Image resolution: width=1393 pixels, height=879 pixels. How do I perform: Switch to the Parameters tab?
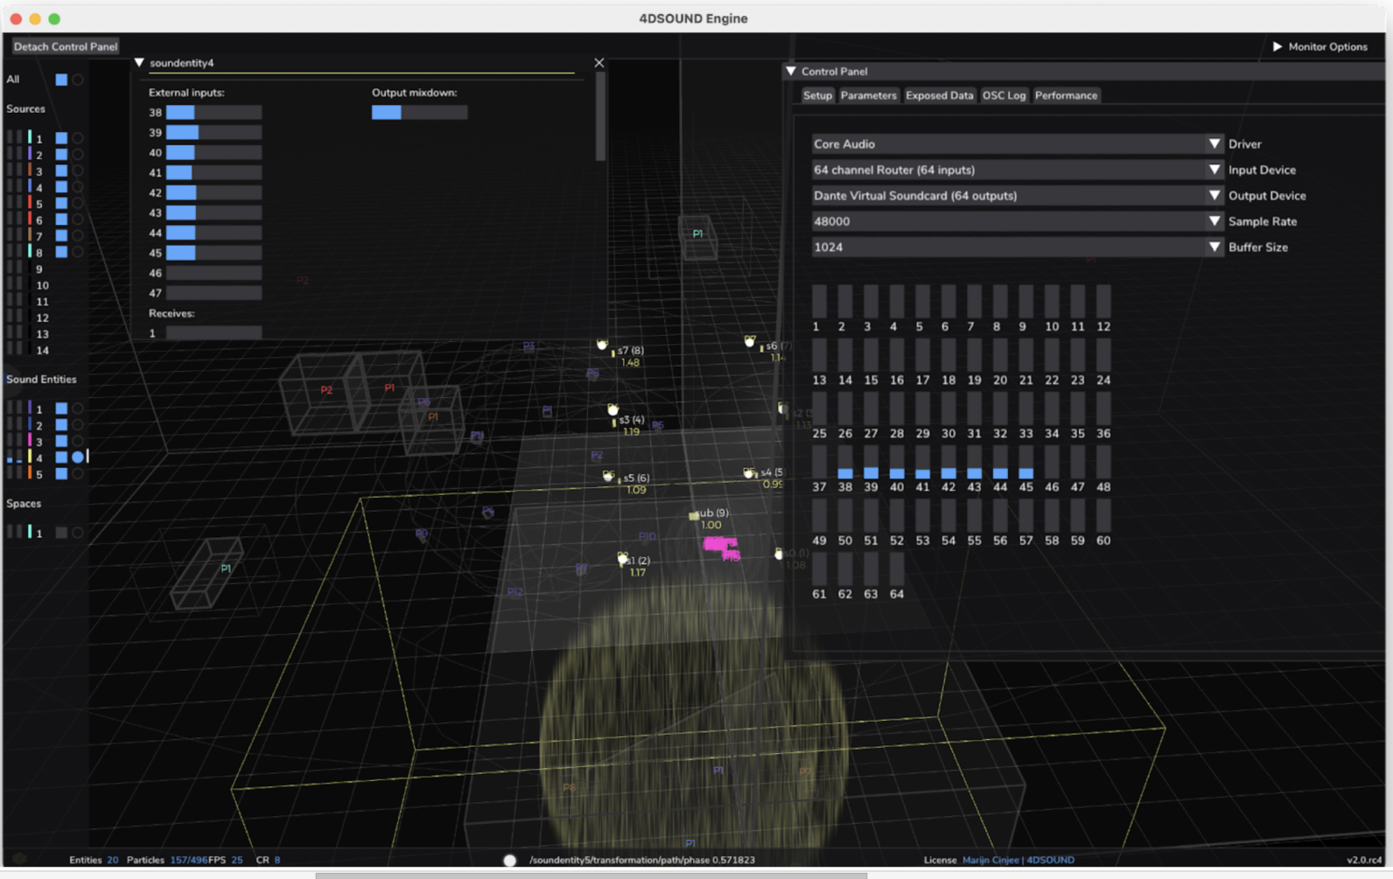click(868, 95)
